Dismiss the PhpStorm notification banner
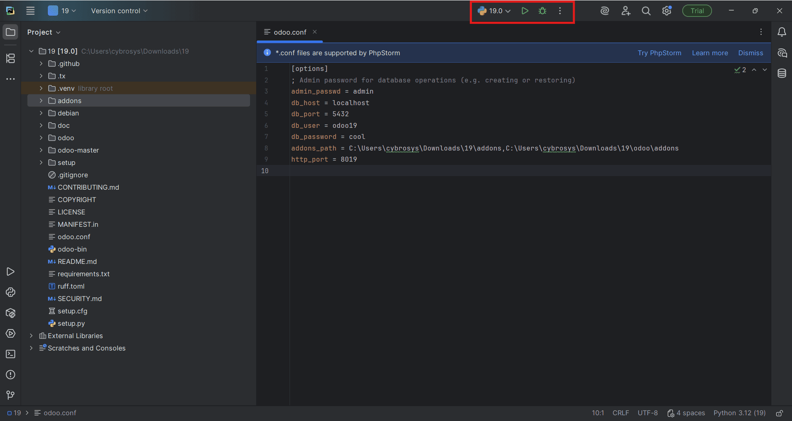Viewport: 792px width, 421px height. (750, 53)
